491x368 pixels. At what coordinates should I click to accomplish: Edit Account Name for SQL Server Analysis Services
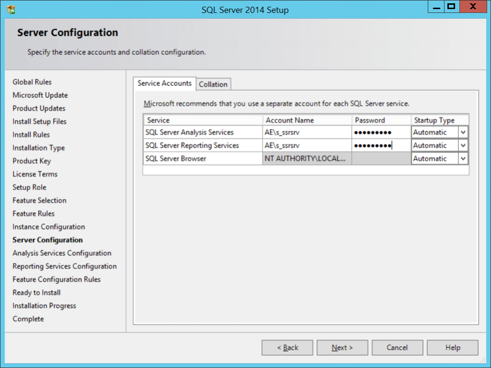[x=306, y=132]
